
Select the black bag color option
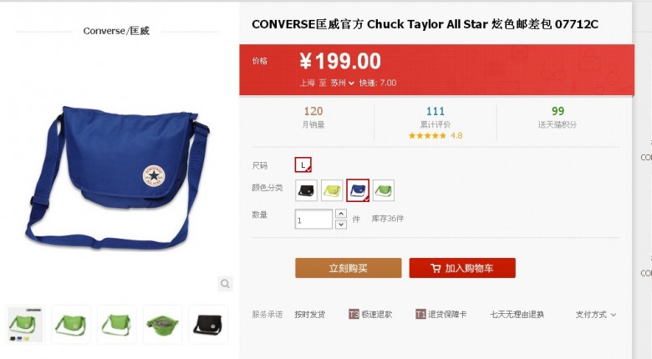(x=307, y=190)
